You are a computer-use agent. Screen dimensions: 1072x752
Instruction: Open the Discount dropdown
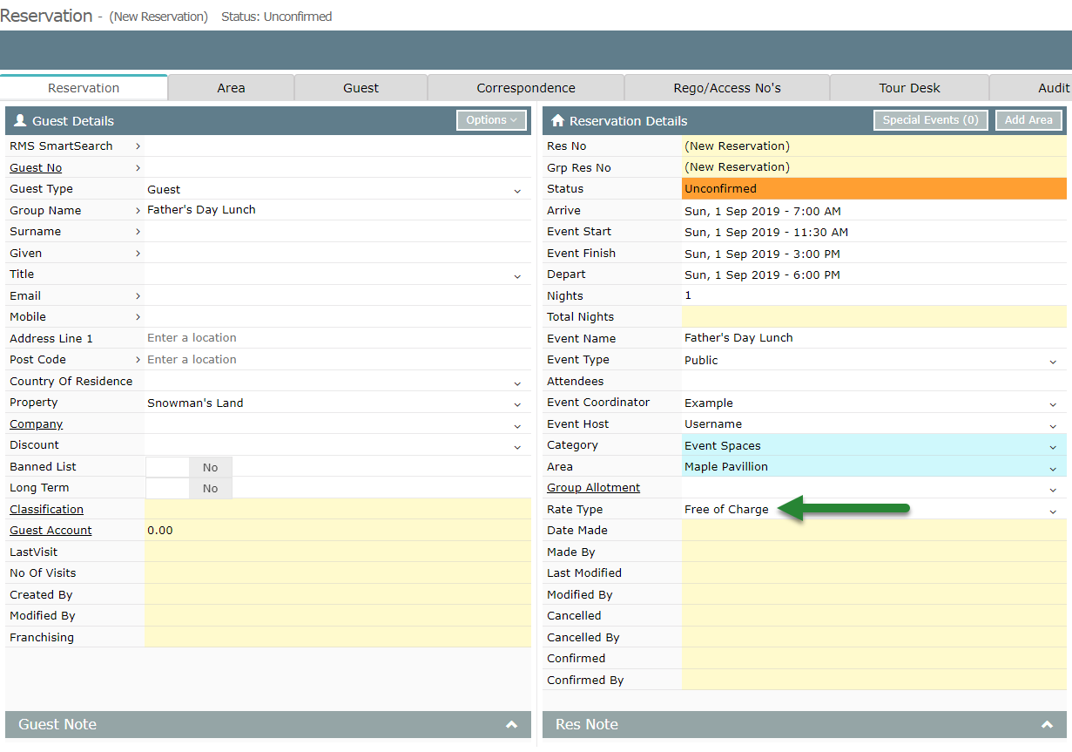tap(517, 446)
